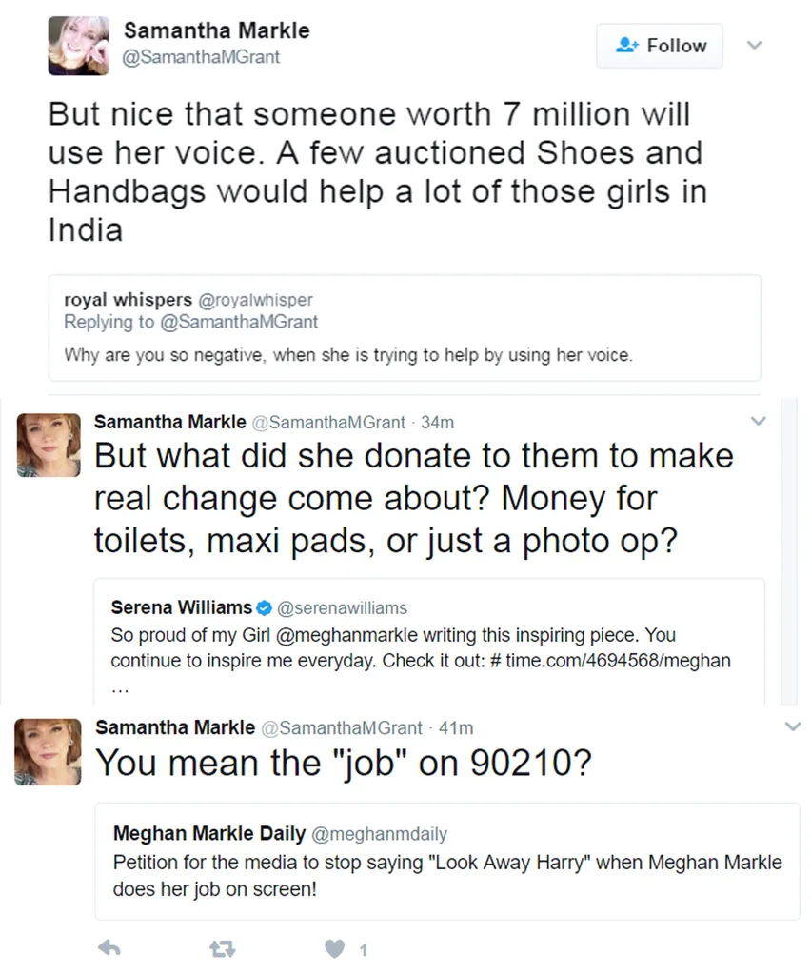Click the retweet icon

coord(222,948)
